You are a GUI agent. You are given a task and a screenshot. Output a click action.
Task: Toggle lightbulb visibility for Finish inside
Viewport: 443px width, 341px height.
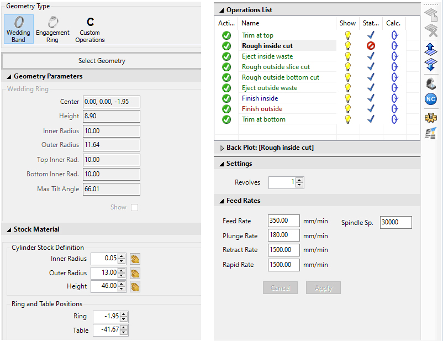pyautogui.click(x=348, y=98)
